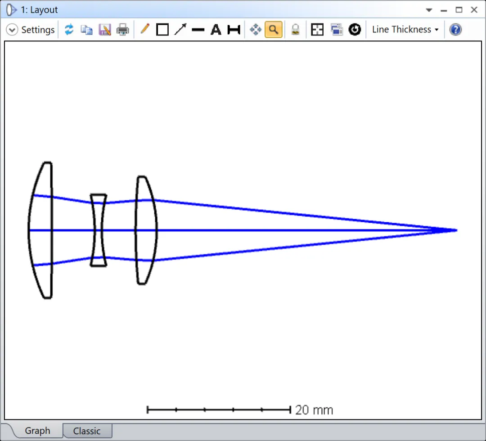Open the window options dropdown arrow in title bar
The width and height of the screenshot is (486, 441).
click(x=429, y=10)
